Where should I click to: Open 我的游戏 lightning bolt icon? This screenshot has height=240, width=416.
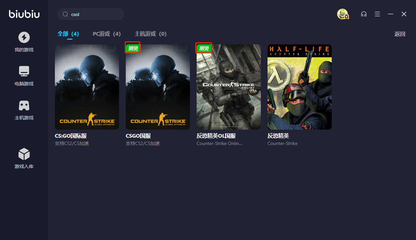click(24, 37)
